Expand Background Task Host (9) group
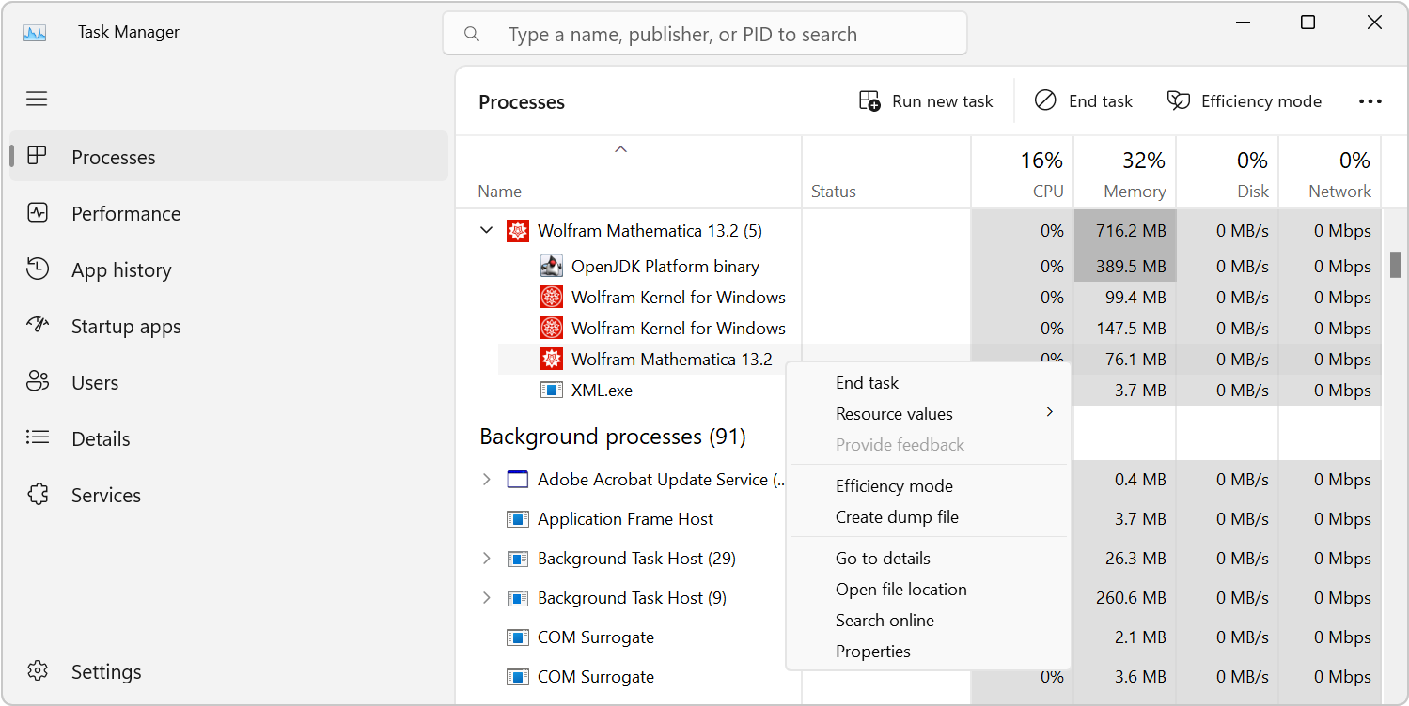 point(486,598)
